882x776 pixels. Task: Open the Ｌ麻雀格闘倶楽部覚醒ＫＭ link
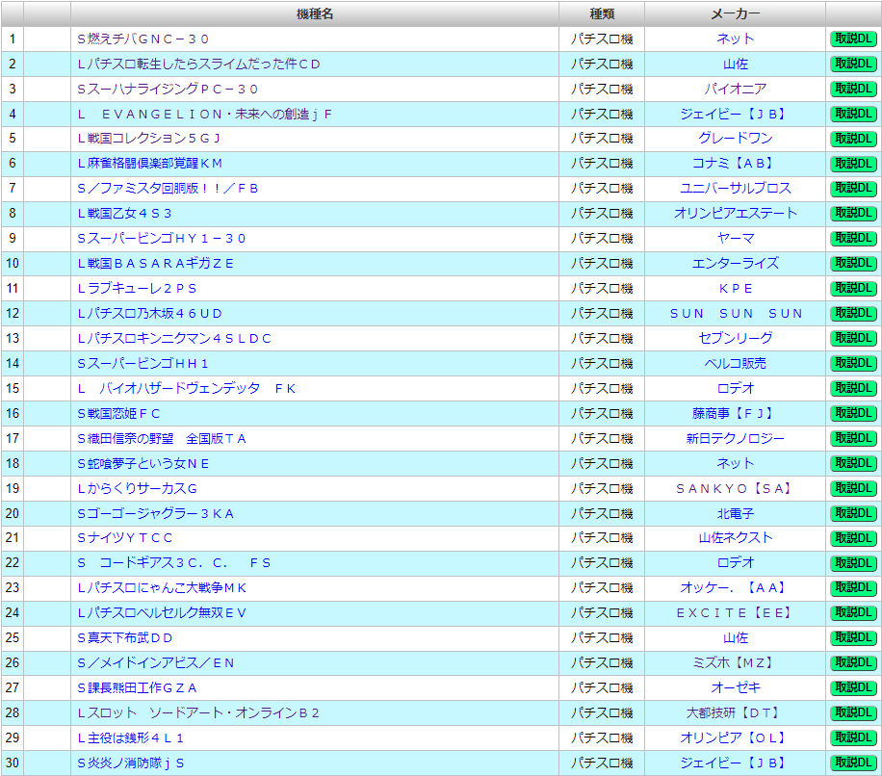tap(149, 164)
